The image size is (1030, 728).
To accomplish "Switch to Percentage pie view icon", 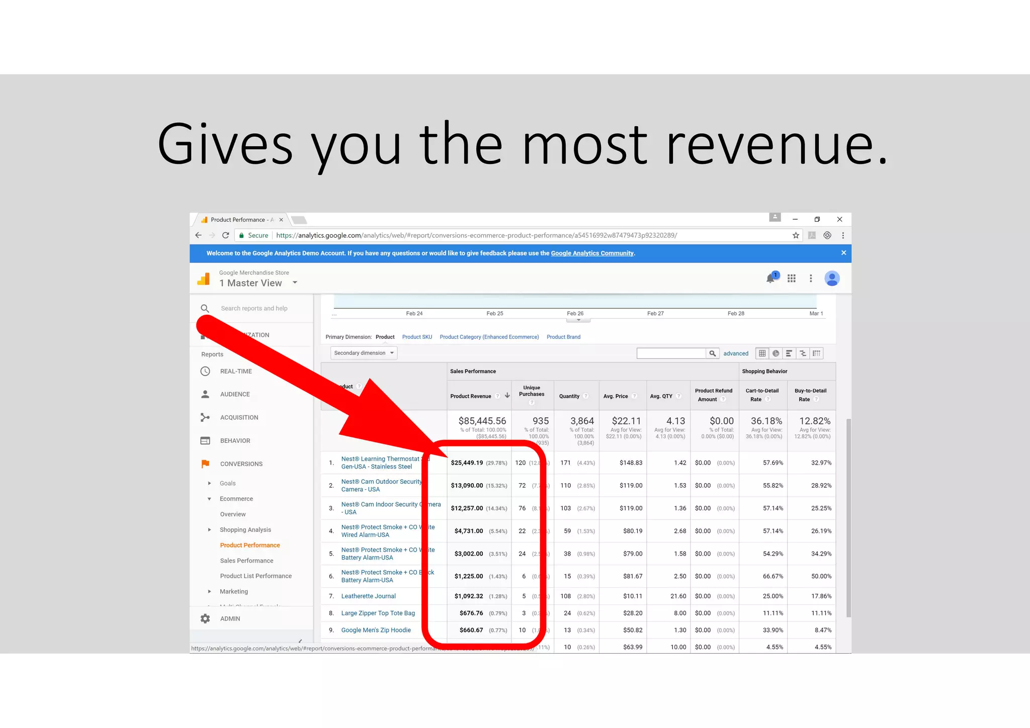I will 776,353.
